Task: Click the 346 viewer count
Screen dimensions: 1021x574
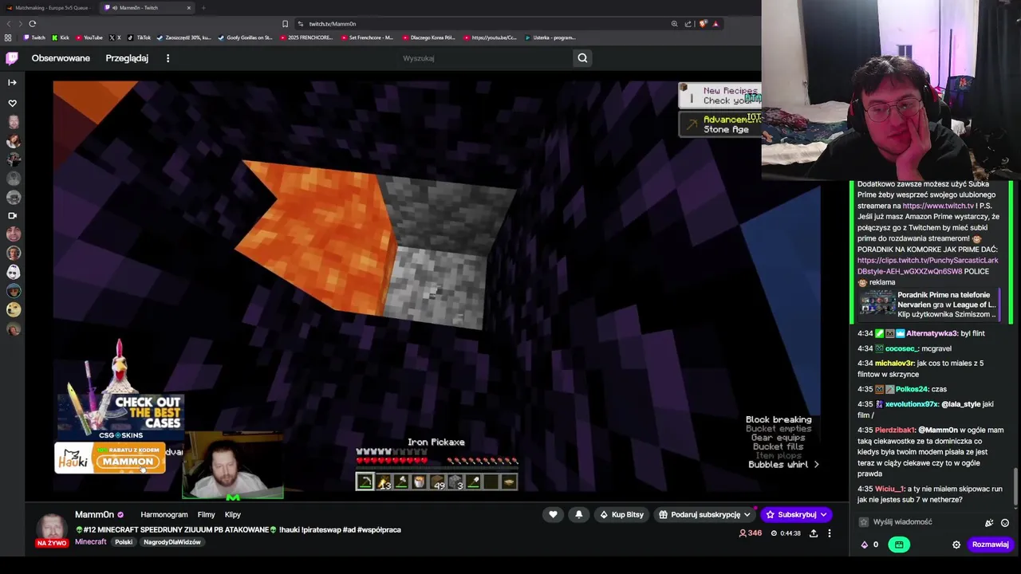Action: (x=750, y=533)
